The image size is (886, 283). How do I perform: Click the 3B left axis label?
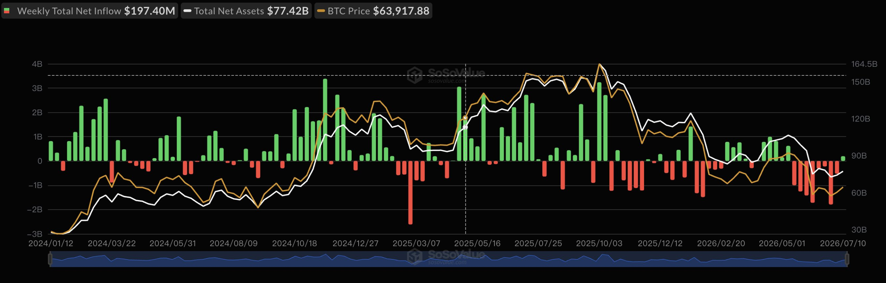(37, 88)
